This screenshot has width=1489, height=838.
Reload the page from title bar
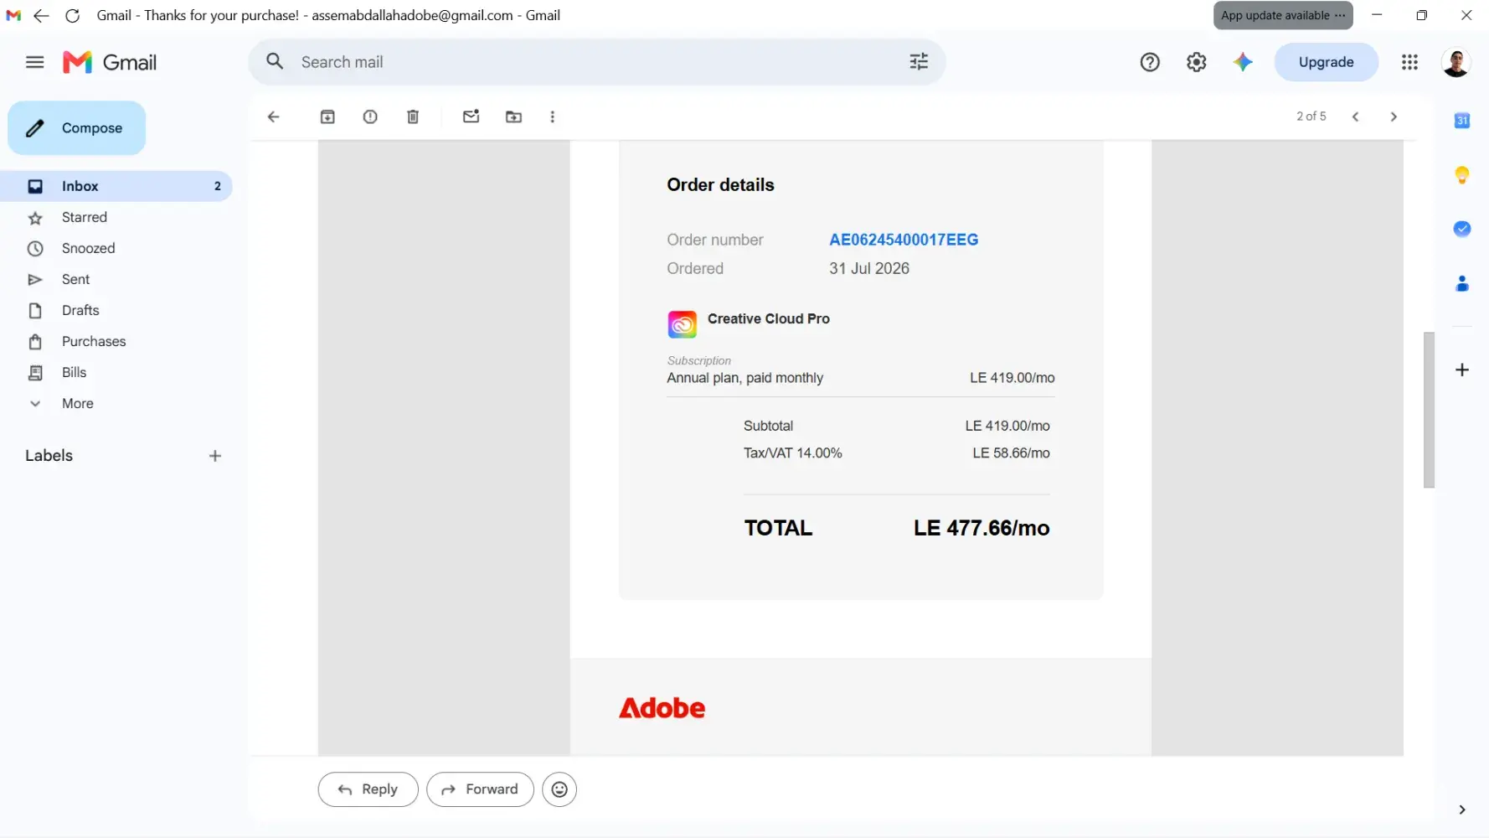73,15
